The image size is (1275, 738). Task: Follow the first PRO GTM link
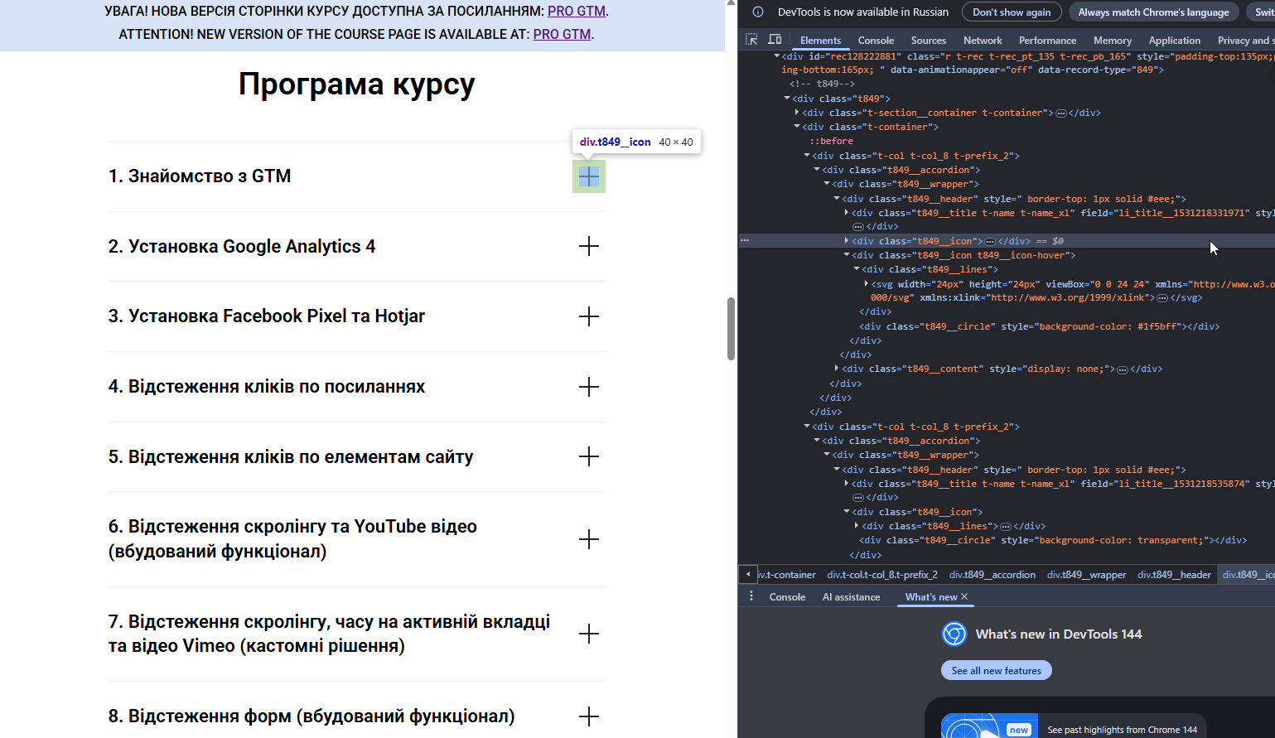click(x=577, y=12)
